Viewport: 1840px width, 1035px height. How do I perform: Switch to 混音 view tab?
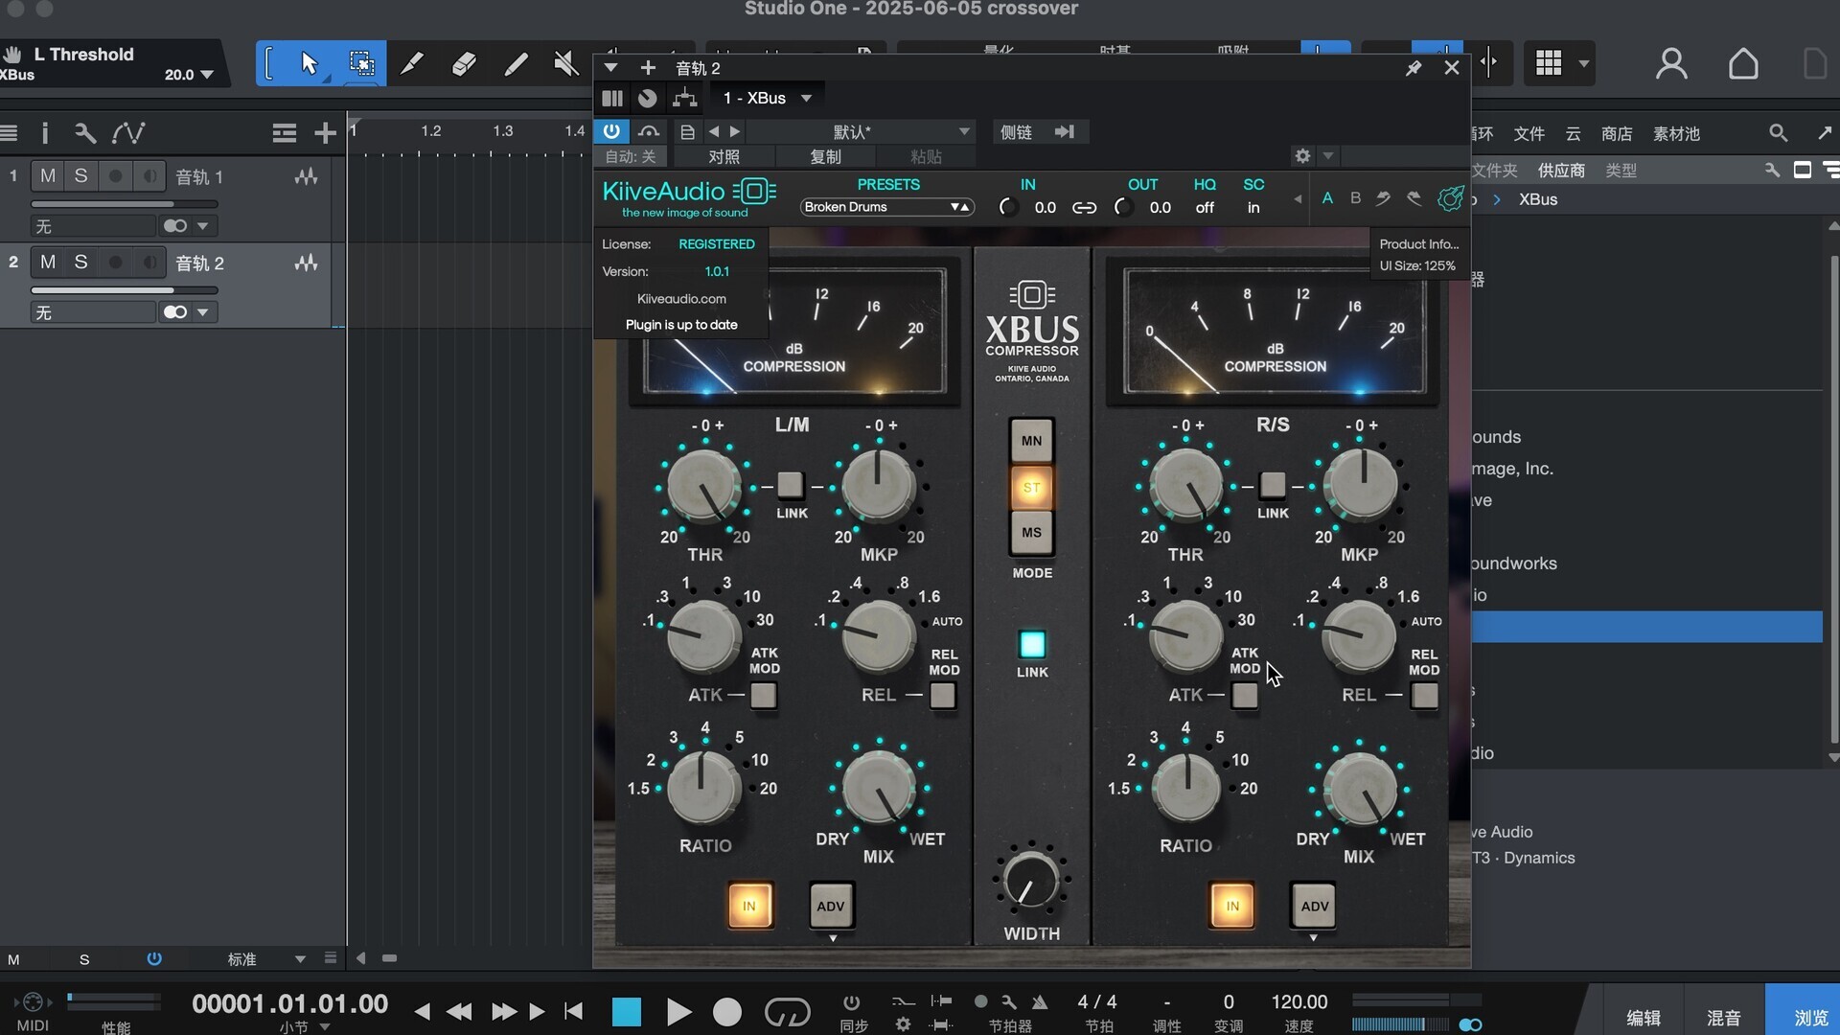click(1723, 1018)
